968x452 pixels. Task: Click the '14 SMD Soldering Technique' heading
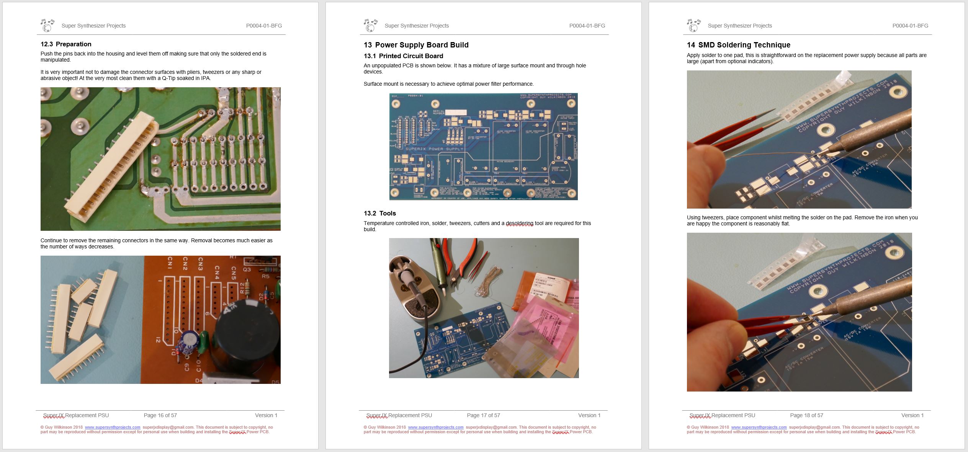(x=738, y=45)
